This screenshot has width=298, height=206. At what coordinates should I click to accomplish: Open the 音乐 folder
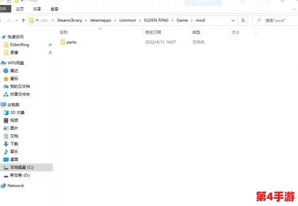[14, 152]
